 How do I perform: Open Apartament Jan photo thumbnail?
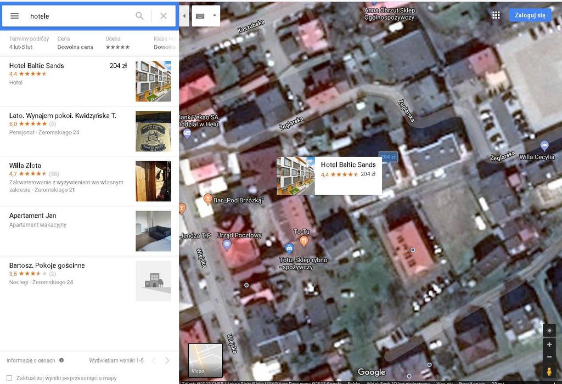[x=154, y=231]
